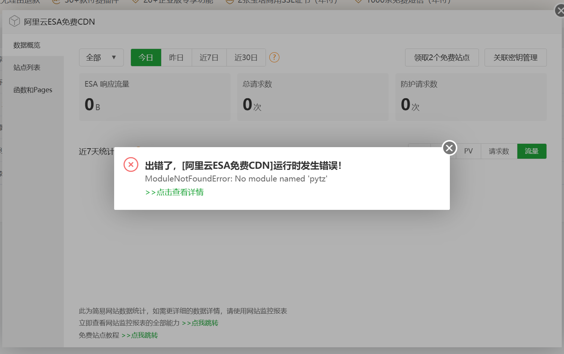Go to 站点列表 in sidebar
The width and height of the screenshot is (564, 354).
tap(33, 68)
